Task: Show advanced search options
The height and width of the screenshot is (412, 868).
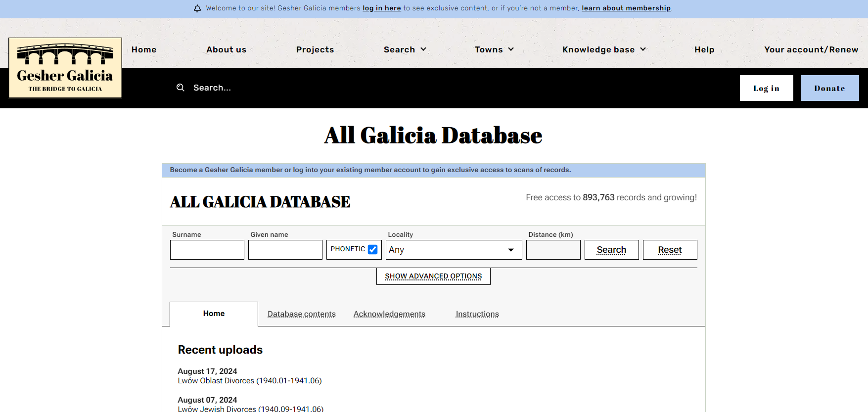Action: [433, 276]
